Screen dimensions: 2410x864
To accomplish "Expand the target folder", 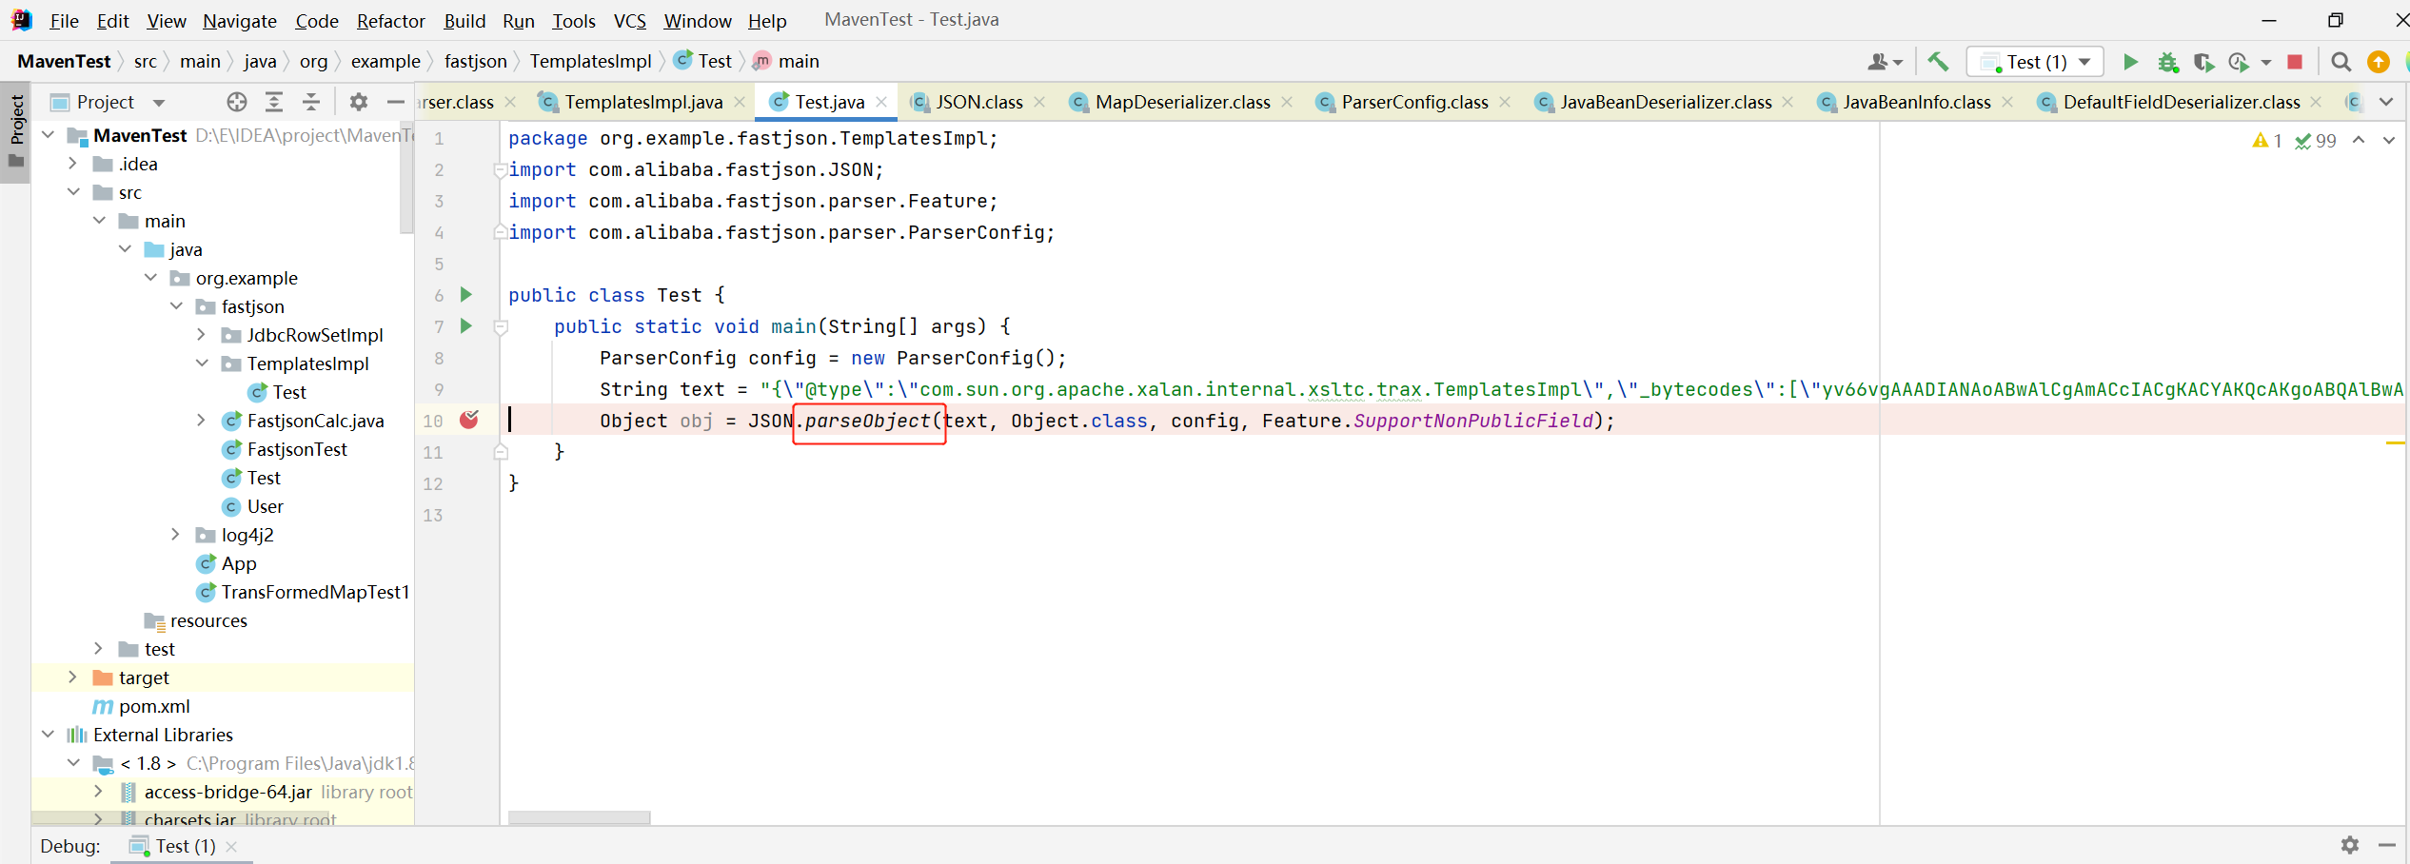I will point(73,677).
